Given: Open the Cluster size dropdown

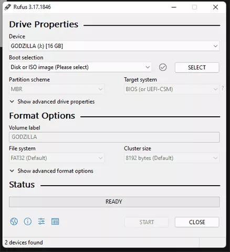Looking at the screenshot, I should (x=172, y=158).
